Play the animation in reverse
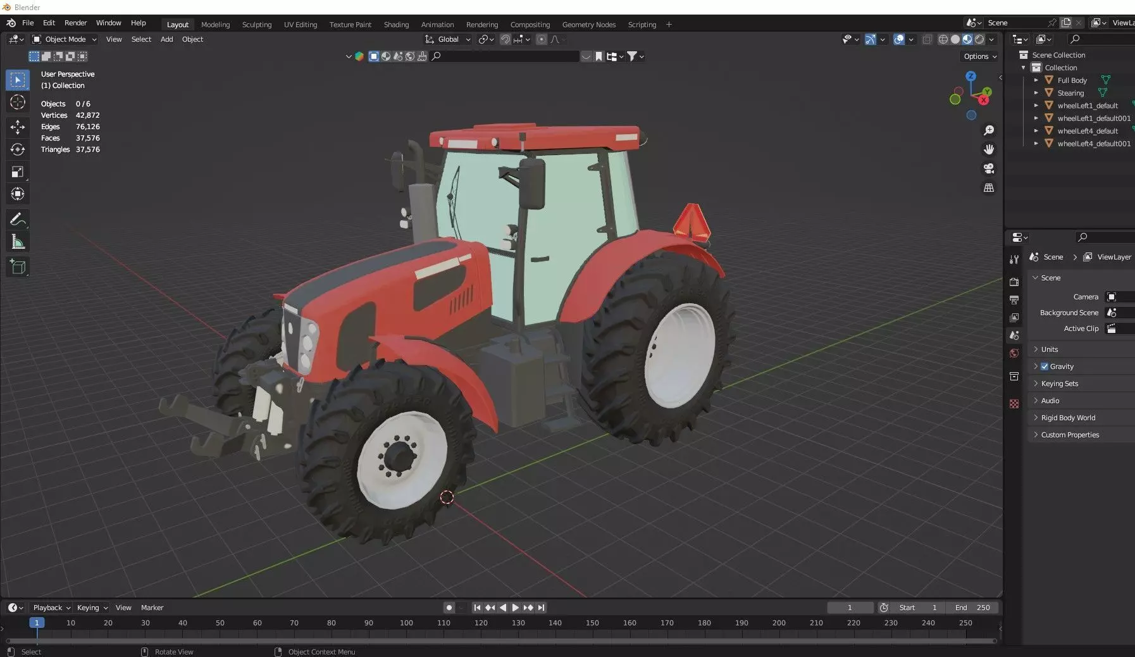Viewport: 1135px width, 657px height. tap(503, 608)
